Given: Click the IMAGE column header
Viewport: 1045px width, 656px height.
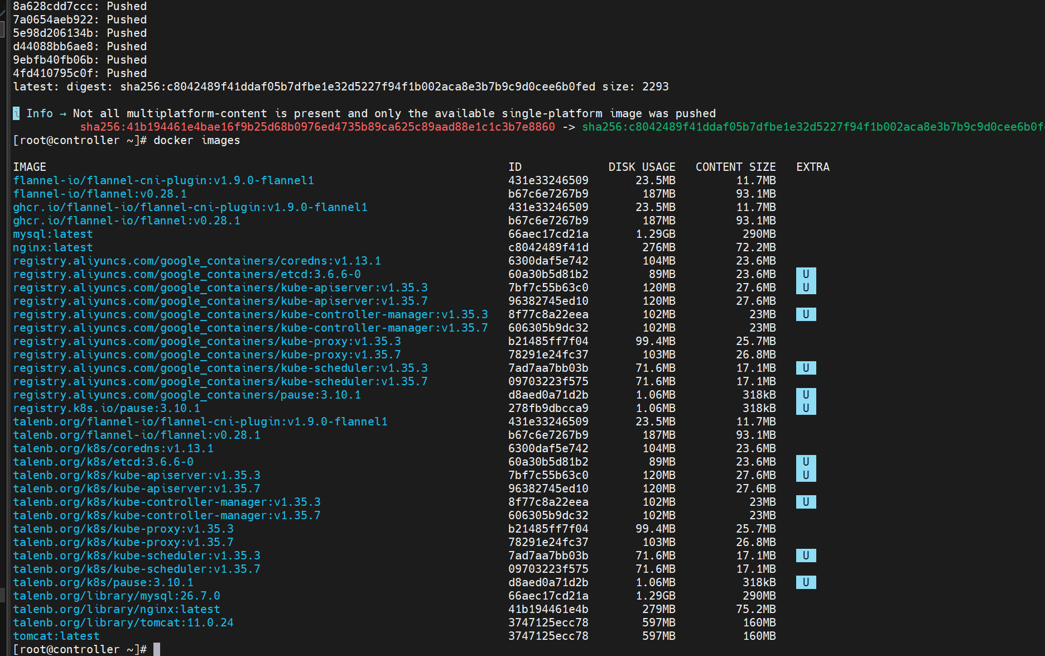Looking at the screenshot, I should click(x=30, y=167).
